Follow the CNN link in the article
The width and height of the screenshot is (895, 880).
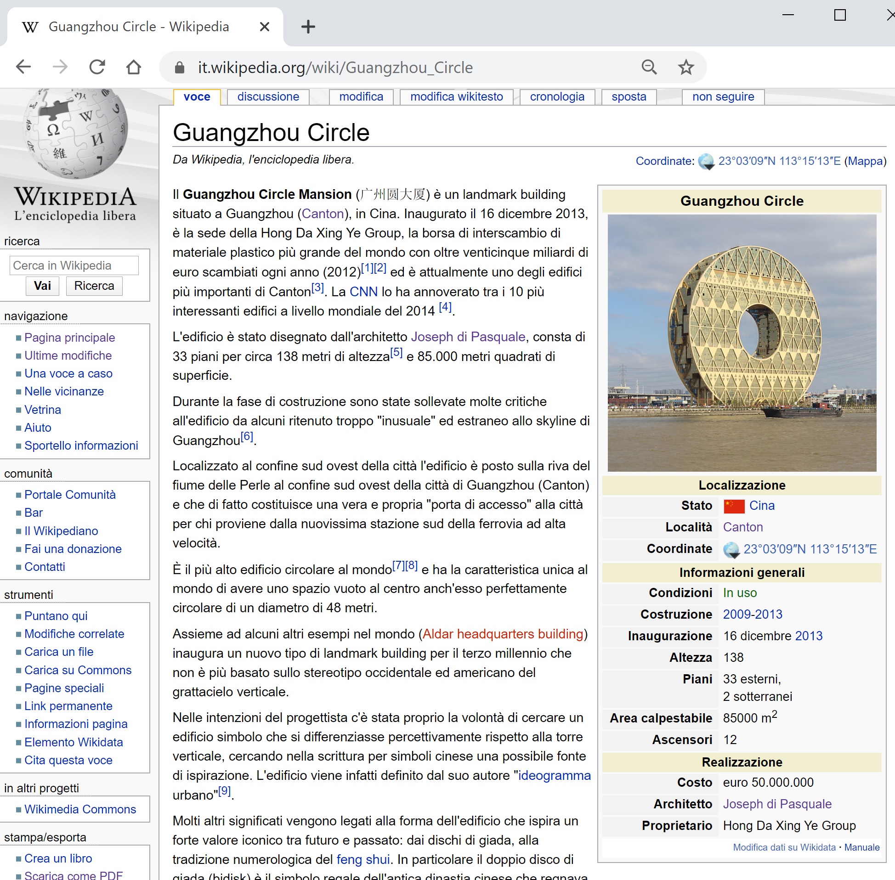coord(363,292)
